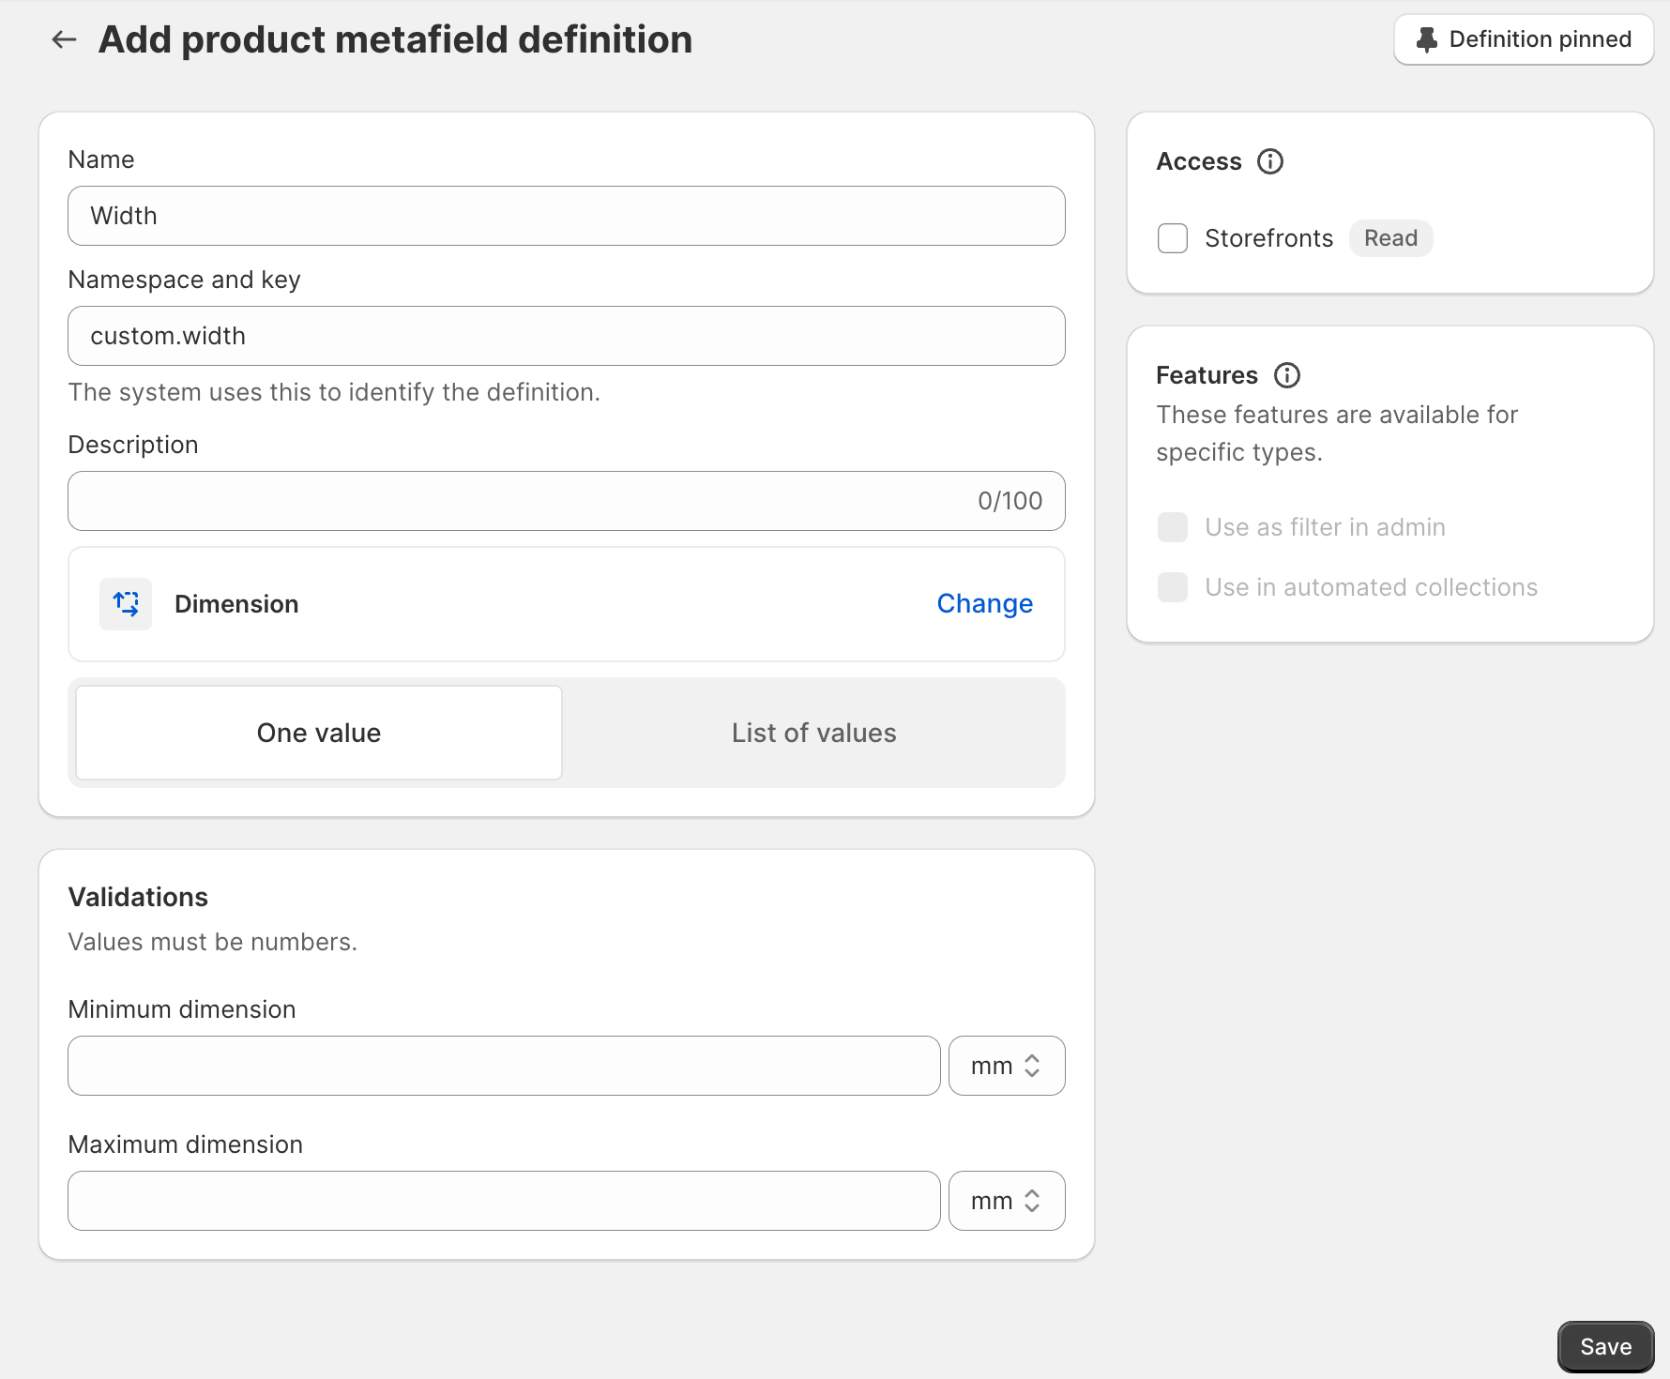Focus the Namespace and key field
1670x1379 pixels.
566,336
